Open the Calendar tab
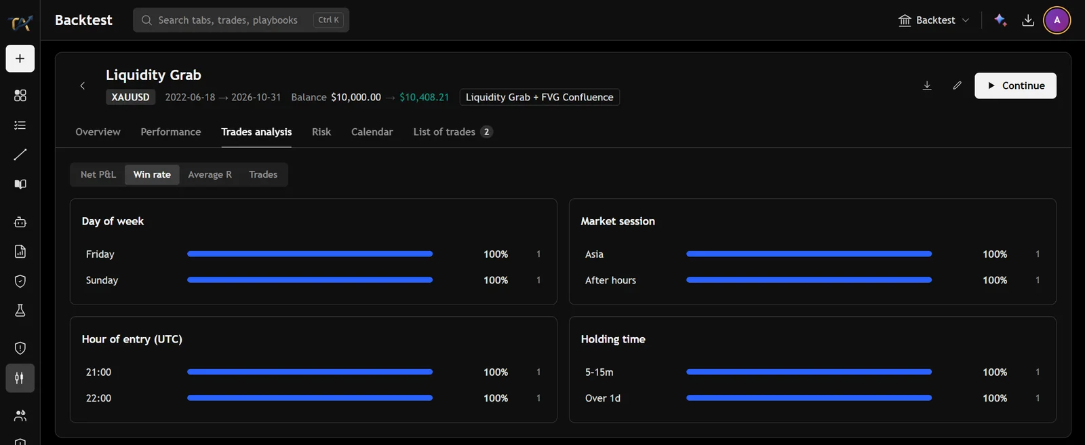Screen dimensions: 1085x445 click(x=372, y=132)
